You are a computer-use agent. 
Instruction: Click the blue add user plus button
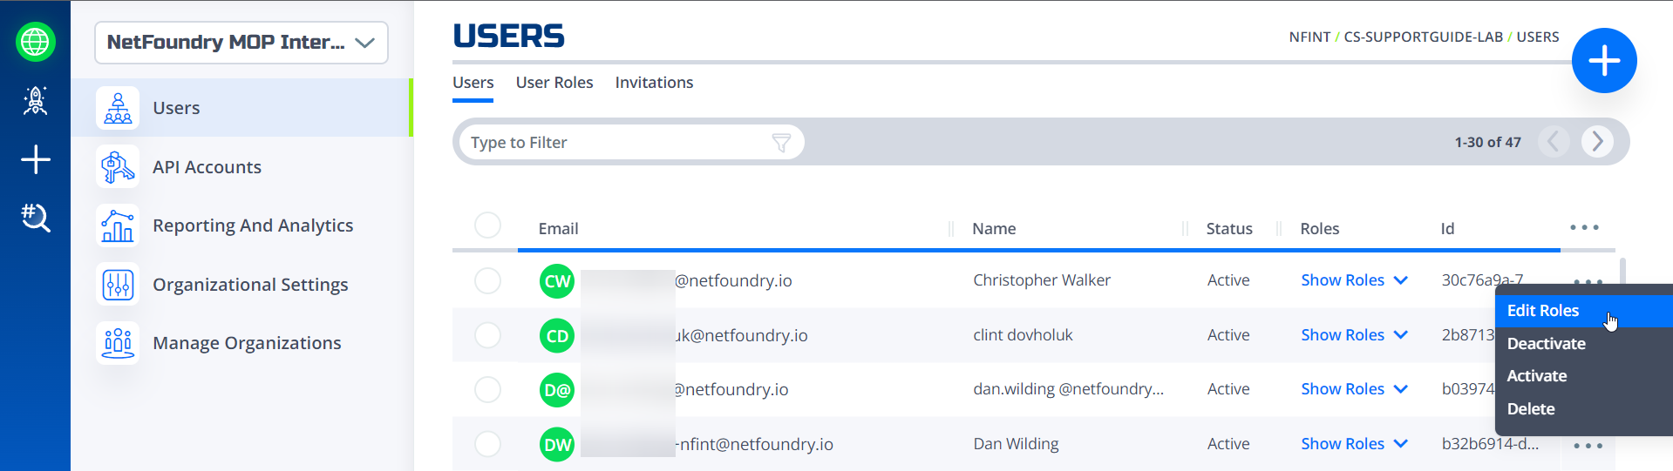1603,61
